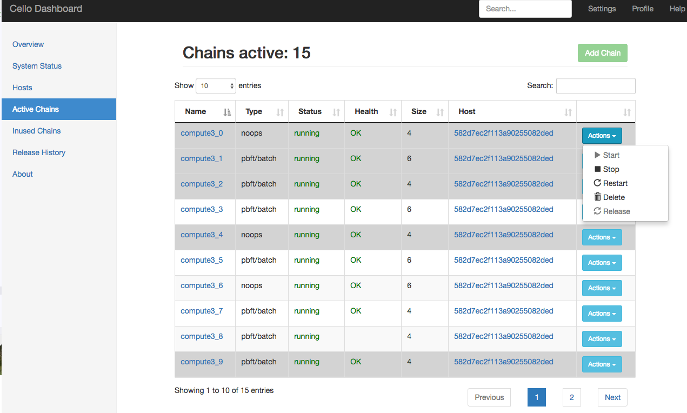
Task: Jump to page 2 of entries
Action: click(572, 397)
